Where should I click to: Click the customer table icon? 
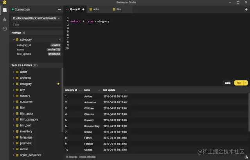(x=17, y=102)
